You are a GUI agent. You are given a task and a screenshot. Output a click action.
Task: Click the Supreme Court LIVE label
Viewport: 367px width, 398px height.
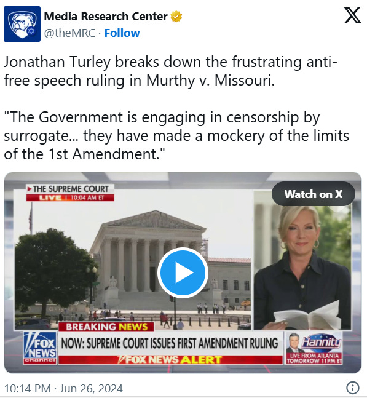[x=70, y=193]
